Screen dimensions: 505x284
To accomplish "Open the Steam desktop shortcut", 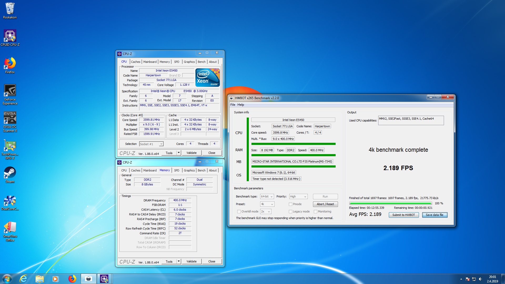I will (10, 175).
